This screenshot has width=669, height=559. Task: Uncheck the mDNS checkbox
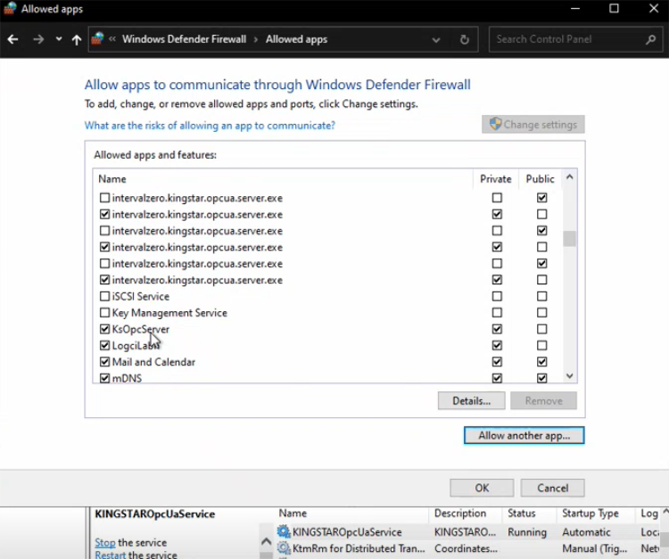104,378
